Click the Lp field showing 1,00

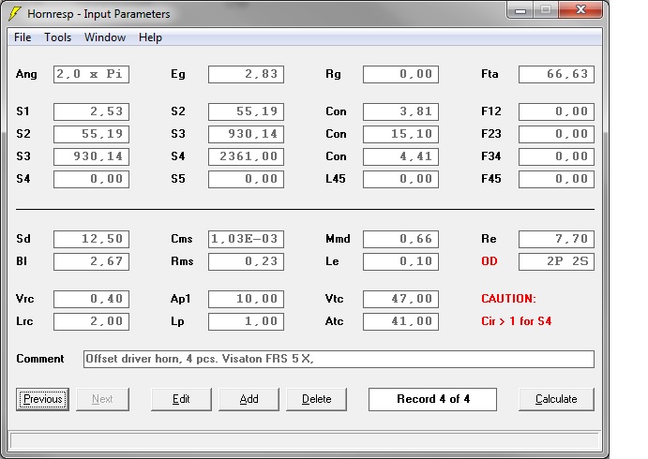(x=246, y=321)
